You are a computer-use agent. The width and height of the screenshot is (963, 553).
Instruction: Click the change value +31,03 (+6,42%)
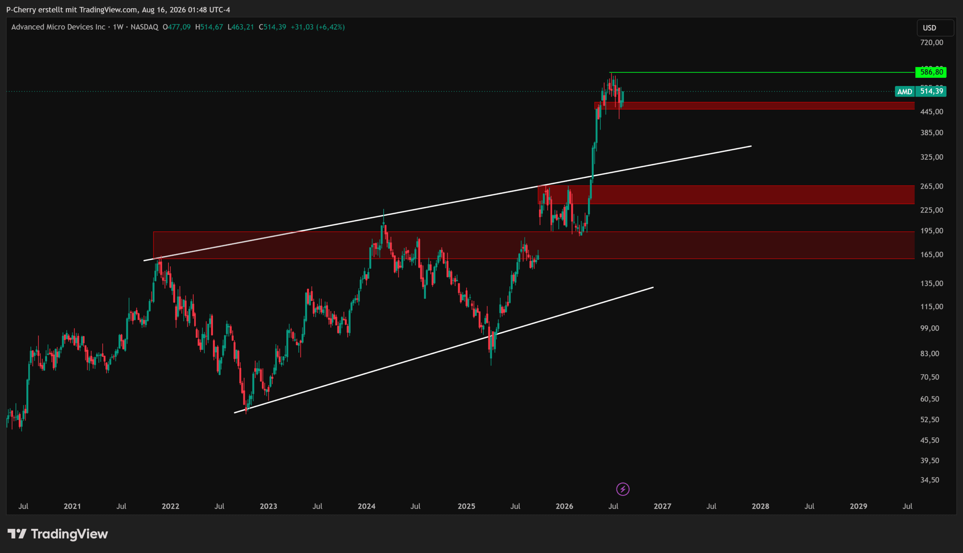tap(318, 27)
